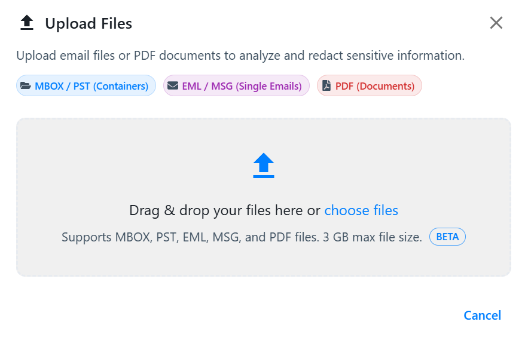
Task: Open the file picker via "choose files" link
Action: 361,210
